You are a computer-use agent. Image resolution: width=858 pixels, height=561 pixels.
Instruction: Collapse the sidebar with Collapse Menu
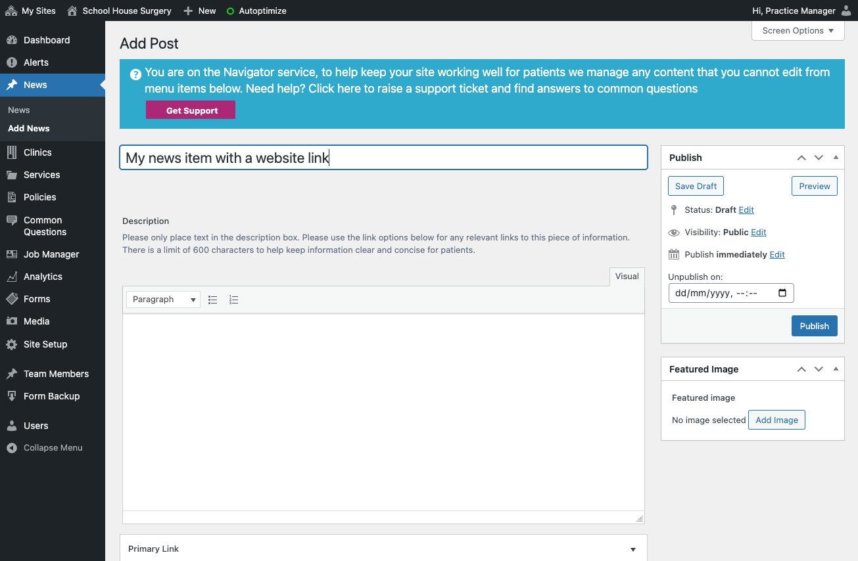coord(53,448)
